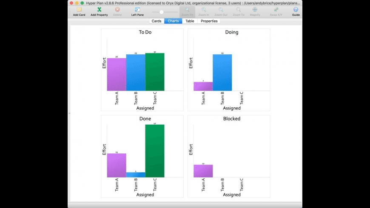Click the Add Property icon
This screenshot has height=208, width=370.
(x=99, y=10)
